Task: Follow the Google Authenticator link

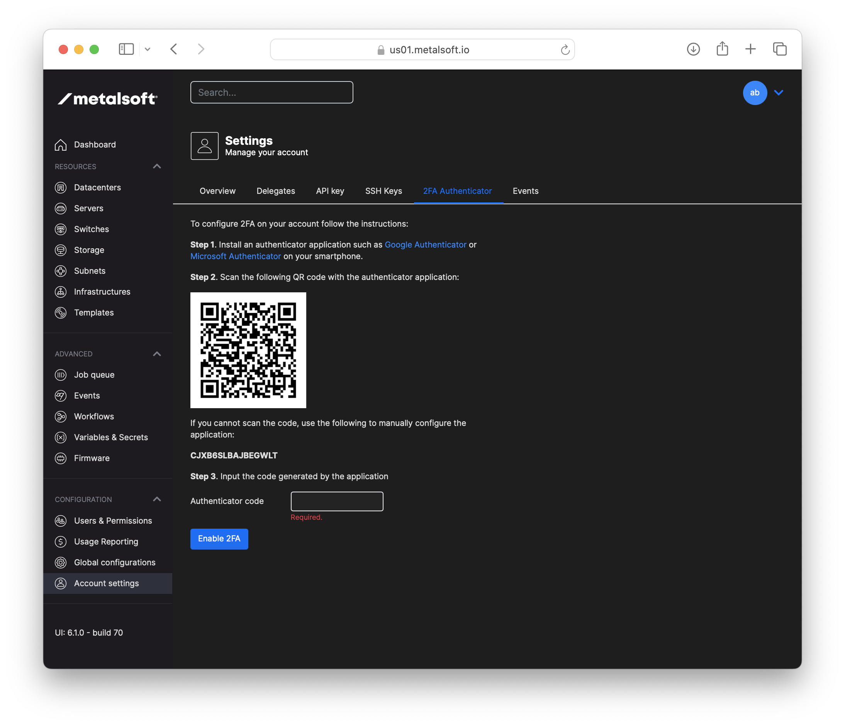Action: (425, 245)
